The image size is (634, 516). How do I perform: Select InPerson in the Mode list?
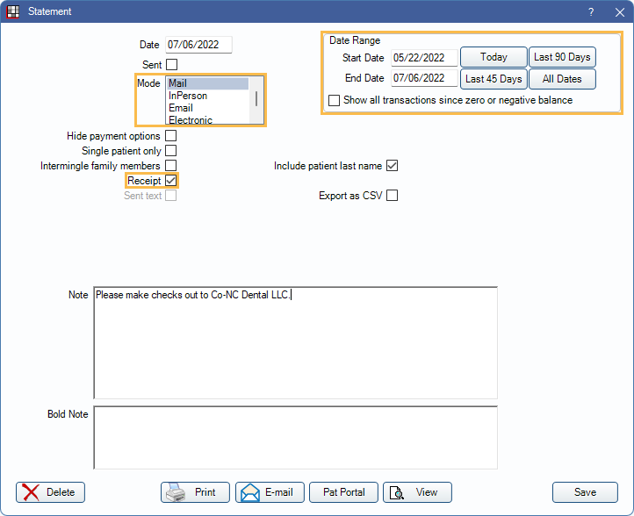pyautogui.click(x=187, y=97)
